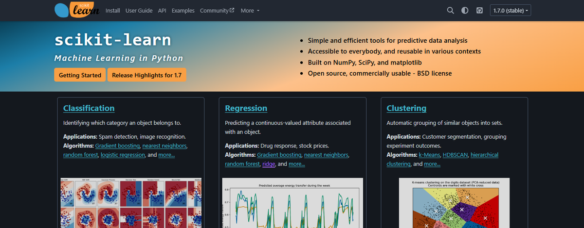Click the more... link in Clustering card
This screenshot has height=228, width=584.
pos(432,164)
